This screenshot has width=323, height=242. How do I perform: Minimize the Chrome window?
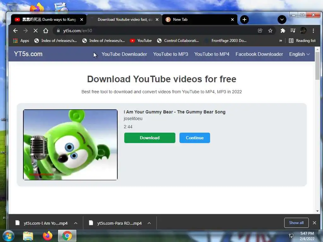tap(294, 15)
